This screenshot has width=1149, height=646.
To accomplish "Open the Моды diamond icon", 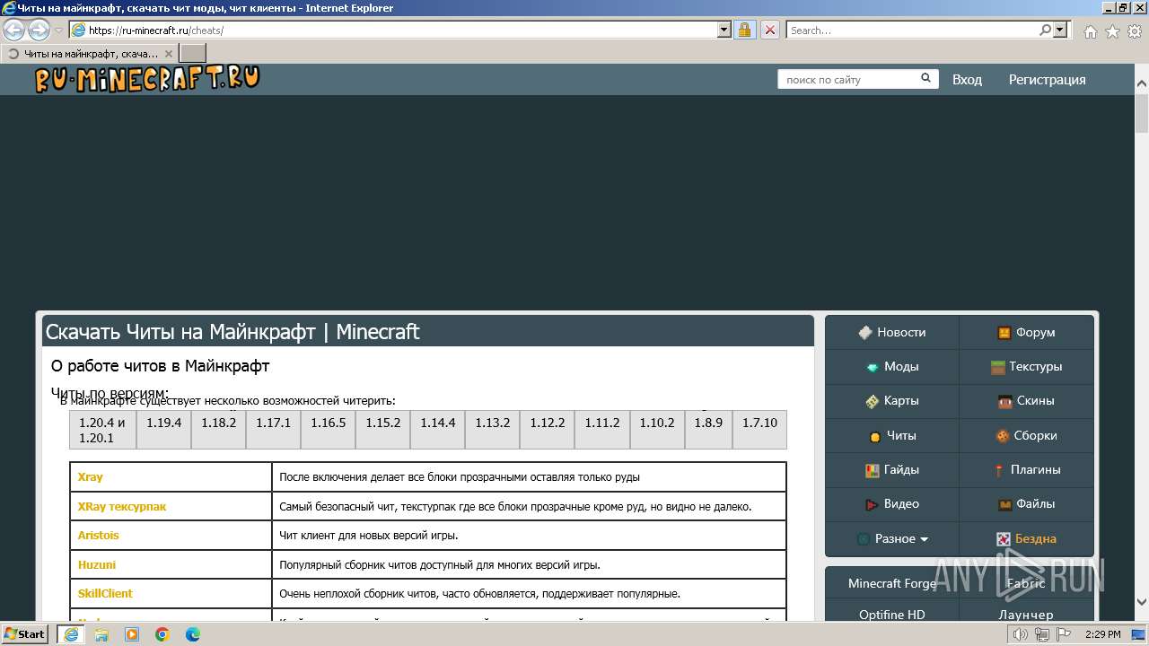I will (x=873, y=366).
